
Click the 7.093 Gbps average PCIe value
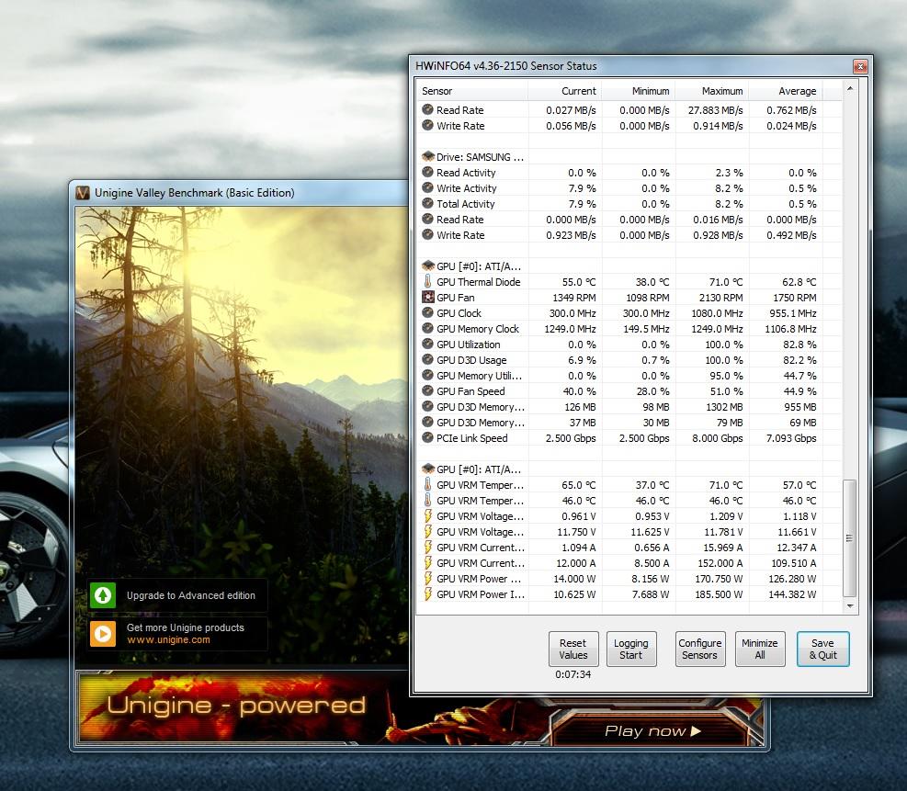tap(791, 437)
